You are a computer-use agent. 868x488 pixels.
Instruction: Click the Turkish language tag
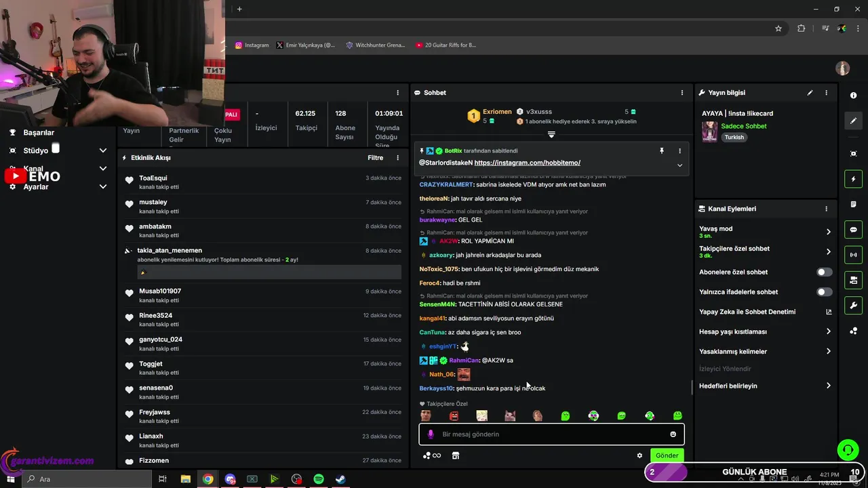pyautogui.click(x=734, y=137)
